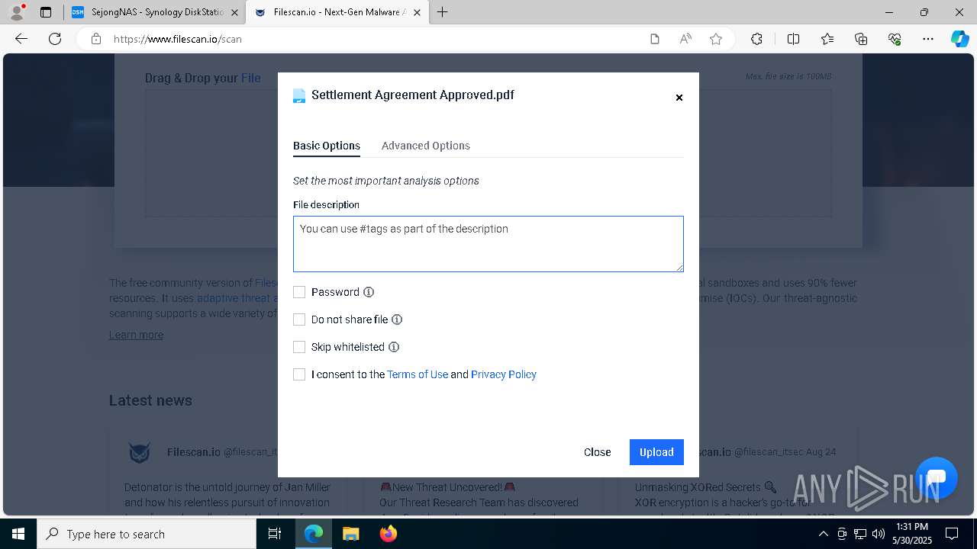977x549 pixels.
Task: Open the taskbar clock and date
Action: pyautogui.click(x=911, y=534)
